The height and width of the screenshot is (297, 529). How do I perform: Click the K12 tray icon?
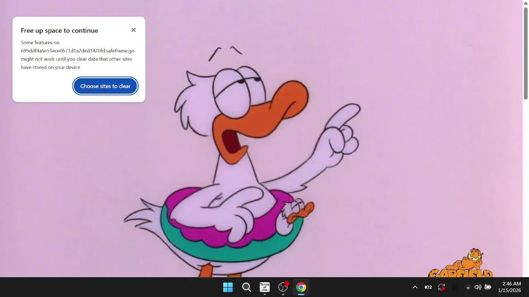pyautogui.click(x=428, y=287)
